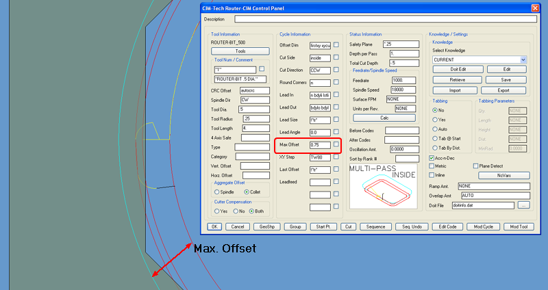This screenshot has height=290, width=548.
Task: Click the Group button
Action: click(295, 227)
